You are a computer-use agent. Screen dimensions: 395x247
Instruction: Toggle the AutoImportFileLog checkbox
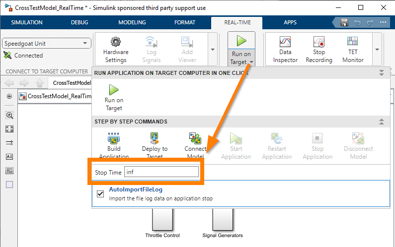click(x=100, y=193)
